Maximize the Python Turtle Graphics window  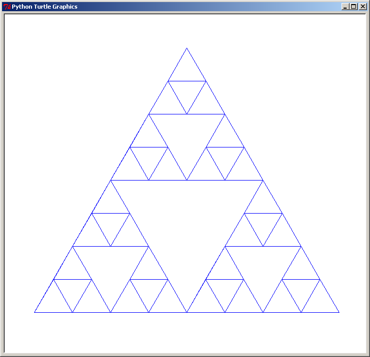[353, 7]
